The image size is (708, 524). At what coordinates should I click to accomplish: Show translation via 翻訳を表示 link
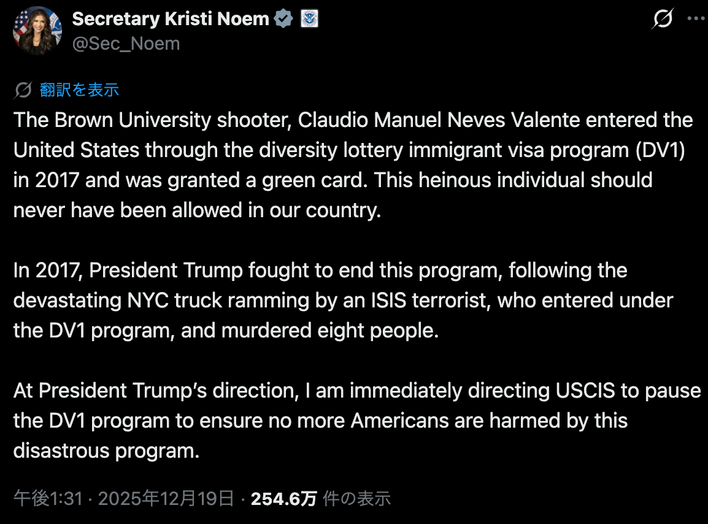point(79,90)
